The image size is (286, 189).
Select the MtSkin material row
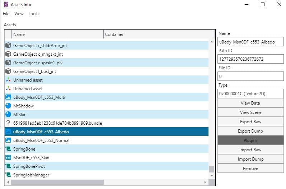point(107,114)
